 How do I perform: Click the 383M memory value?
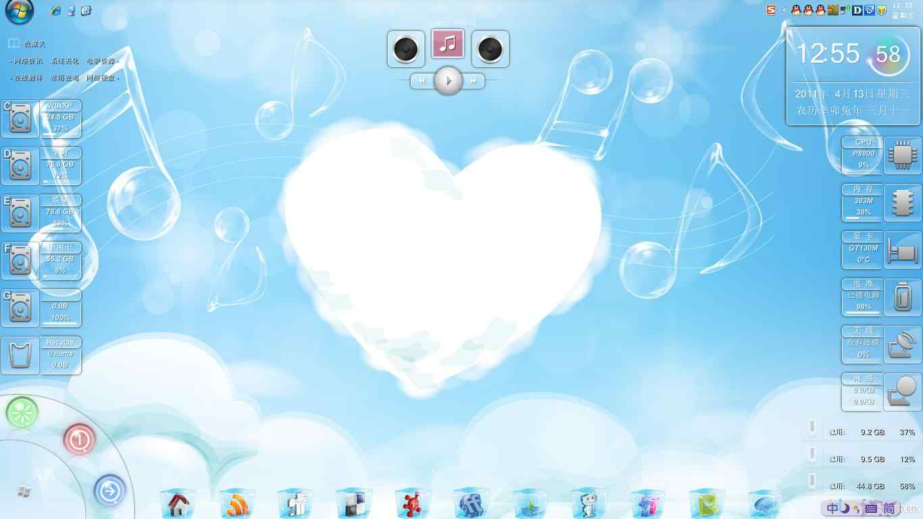(x=864, y=201)
